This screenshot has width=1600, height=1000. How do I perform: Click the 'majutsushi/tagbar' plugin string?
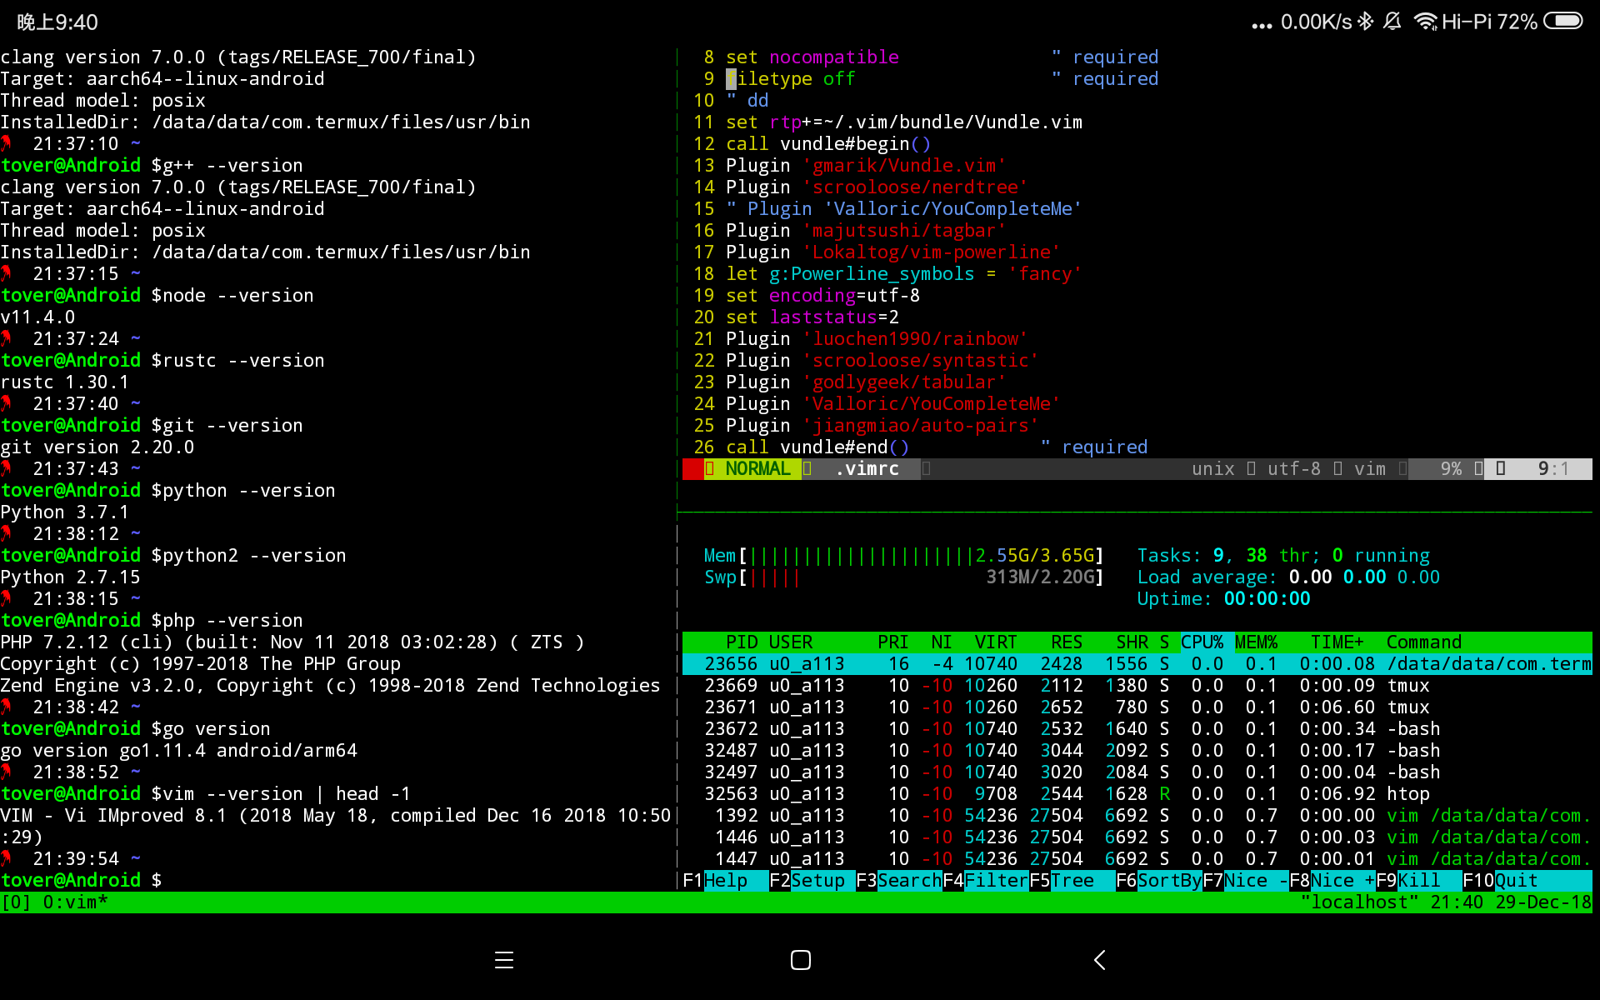pos(904,230)
